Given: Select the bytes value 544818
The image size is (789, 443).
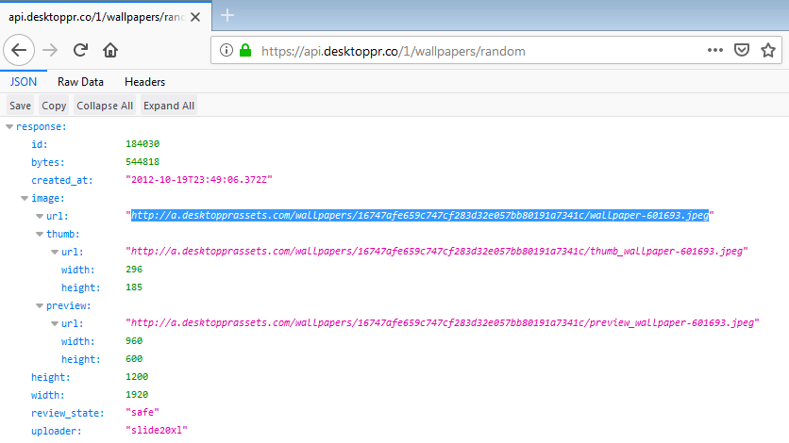Looking at the screenshot, I should [x=143, y=162].
